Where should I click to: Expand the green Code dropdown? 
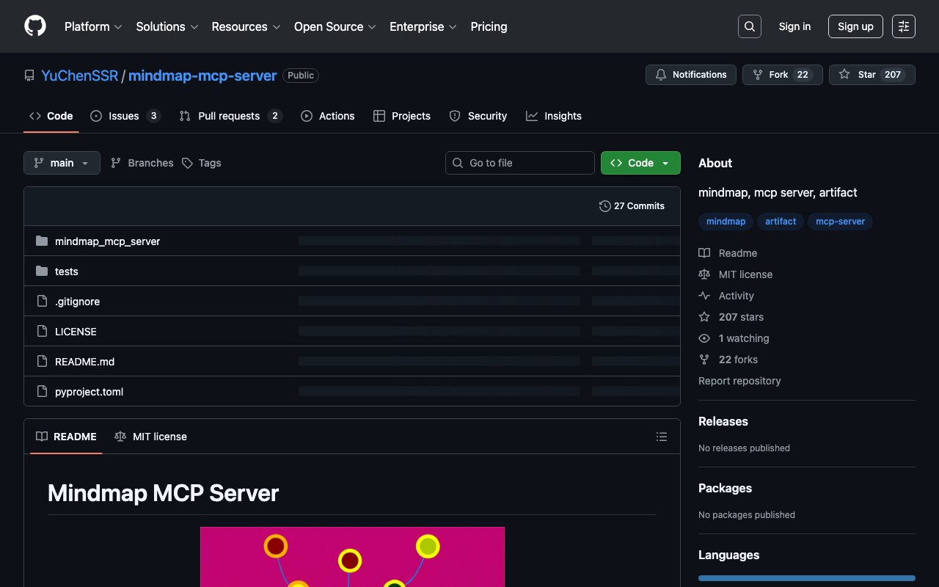point(640,163)
